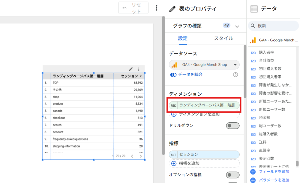Click the AUT aggregation badge on セッション
The height and width of the screenshot is (183, 300).
174,155
